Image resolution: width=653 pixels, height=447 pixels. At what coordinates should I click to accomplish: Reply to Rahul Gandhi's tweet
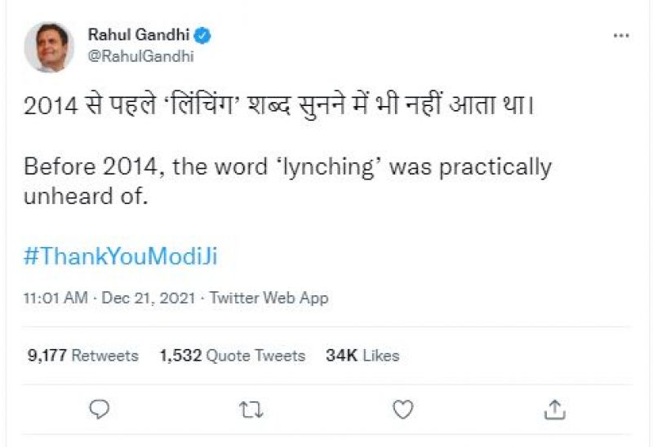(99, 409)
